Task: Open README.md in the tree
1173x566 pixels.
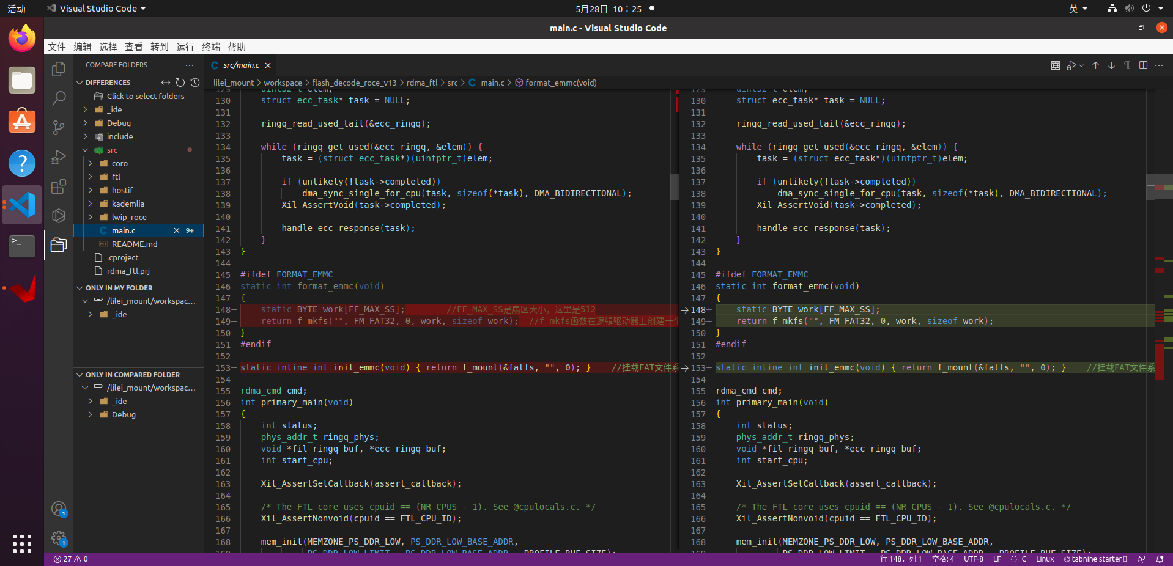Action: pos(135,244)
